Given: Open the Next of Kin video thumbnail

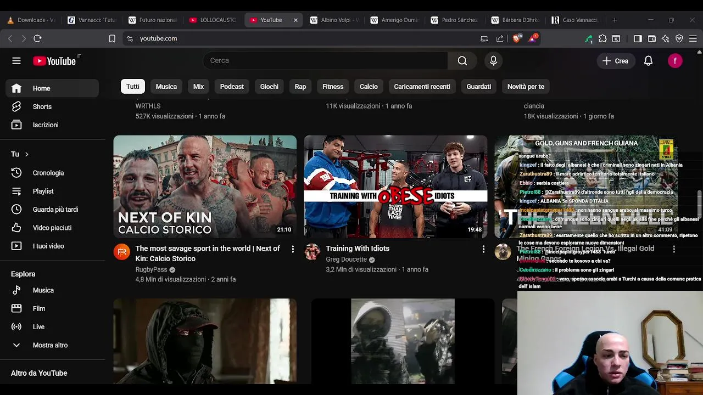Looking at the screenshot, I should point(205,187).
